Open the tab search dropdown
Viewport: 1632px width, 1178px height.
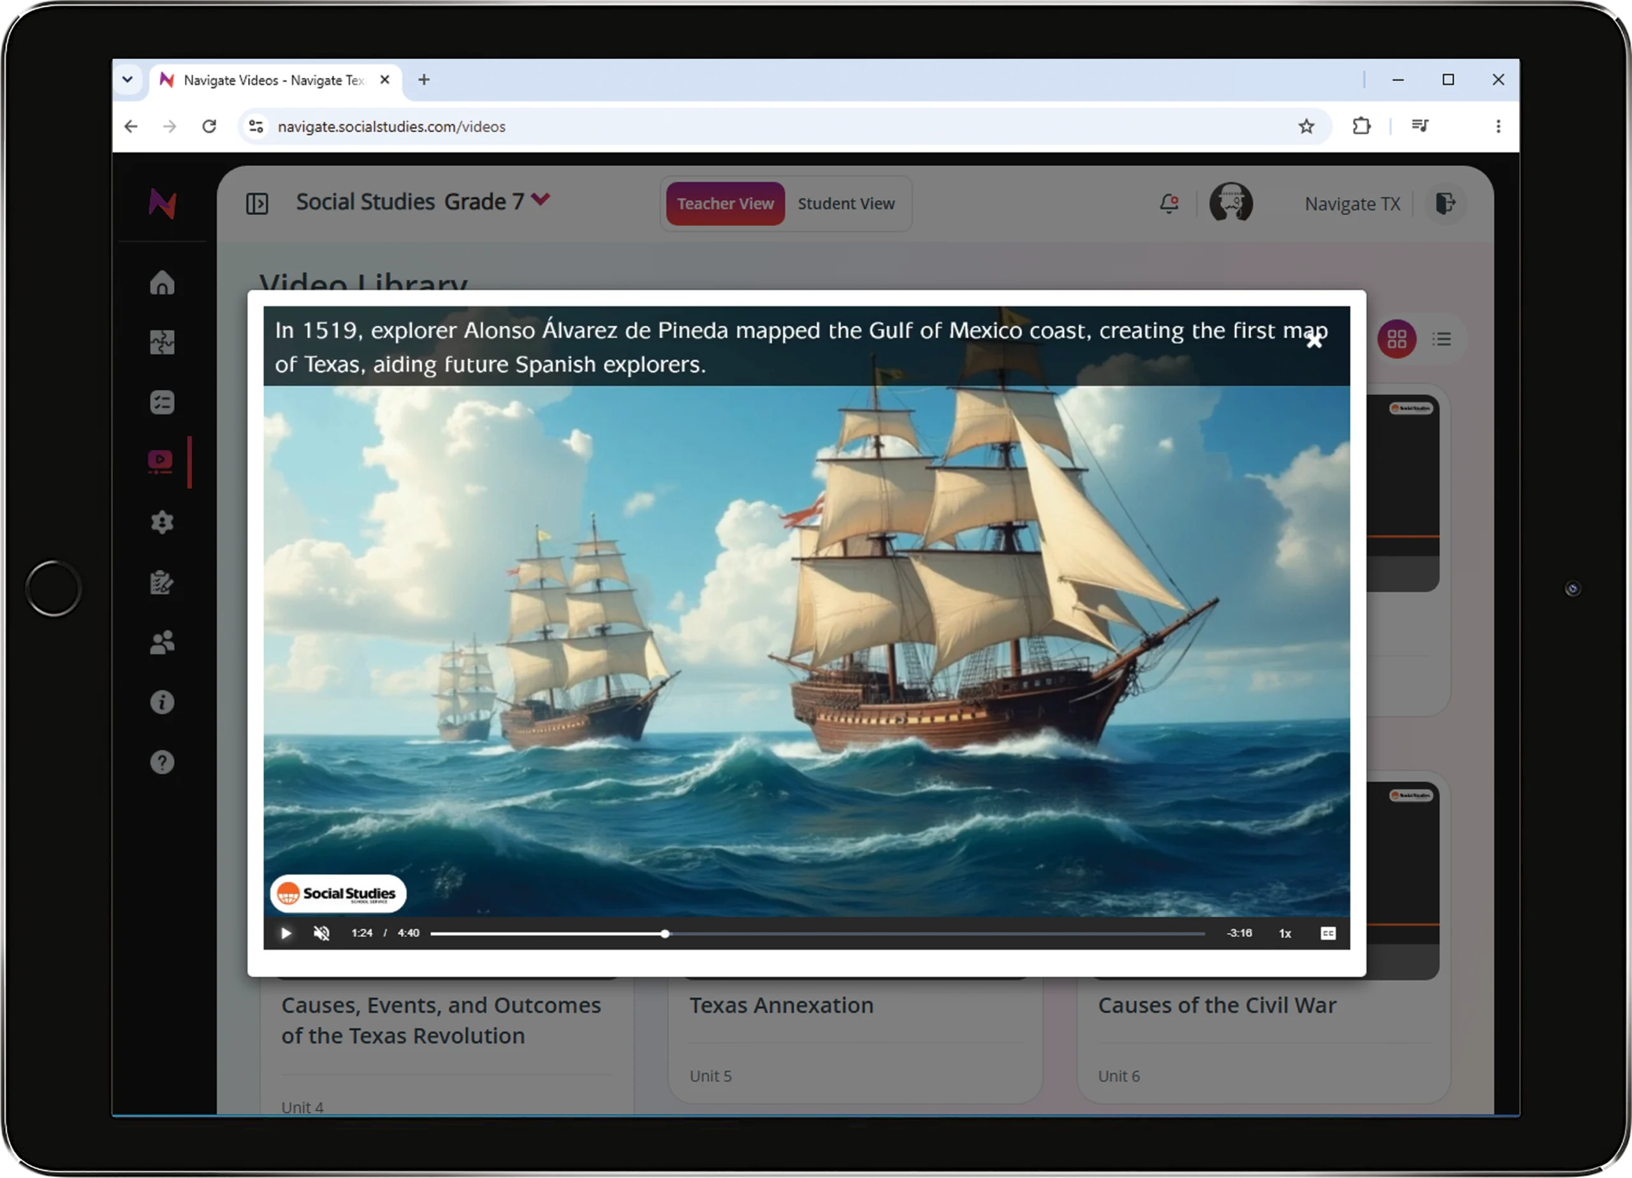(x=127, y=80)
